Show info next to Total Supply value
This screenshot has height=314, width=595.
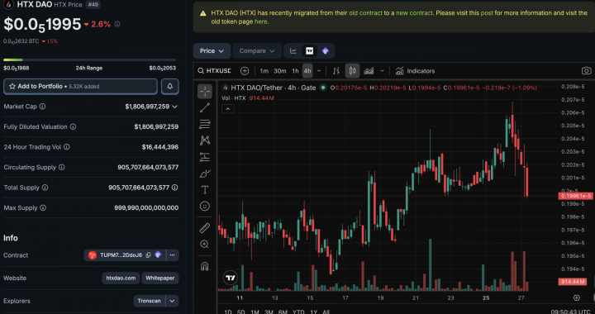[174, 188]
